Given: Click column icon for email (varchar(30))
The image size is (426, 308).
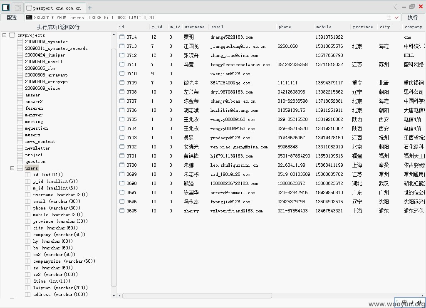Looking at the screenshot, I should [x=27, y=201].
